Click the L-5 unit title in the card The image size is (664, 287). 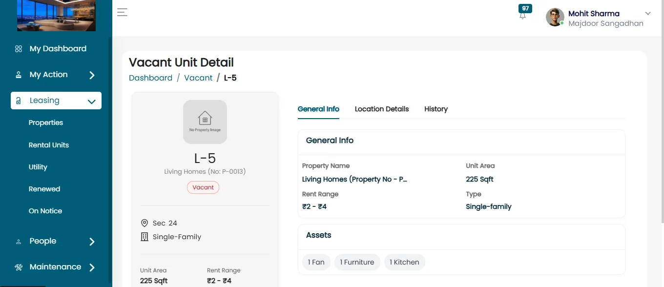point(205,158)
